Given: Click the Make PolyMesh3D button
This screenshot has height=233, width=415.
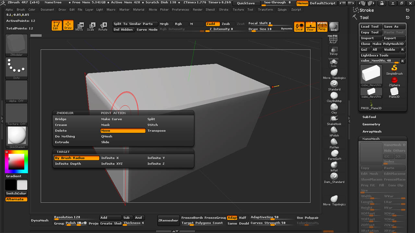Looking at the screenshot, I should point(388,44).
